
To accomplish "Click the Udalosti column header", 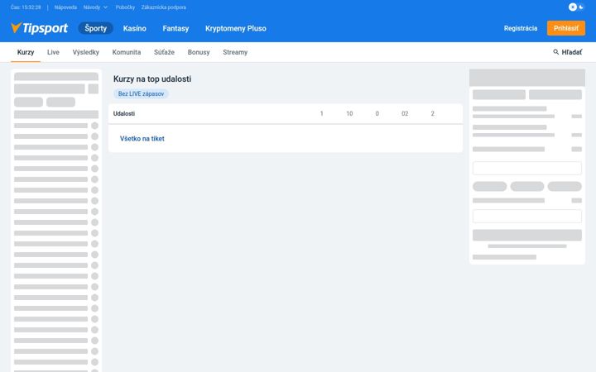I will pos(124,113).
